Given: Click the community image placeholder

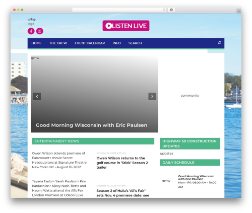Looking at the screenshot, I should pyautogui.click(x=190, y=96).
